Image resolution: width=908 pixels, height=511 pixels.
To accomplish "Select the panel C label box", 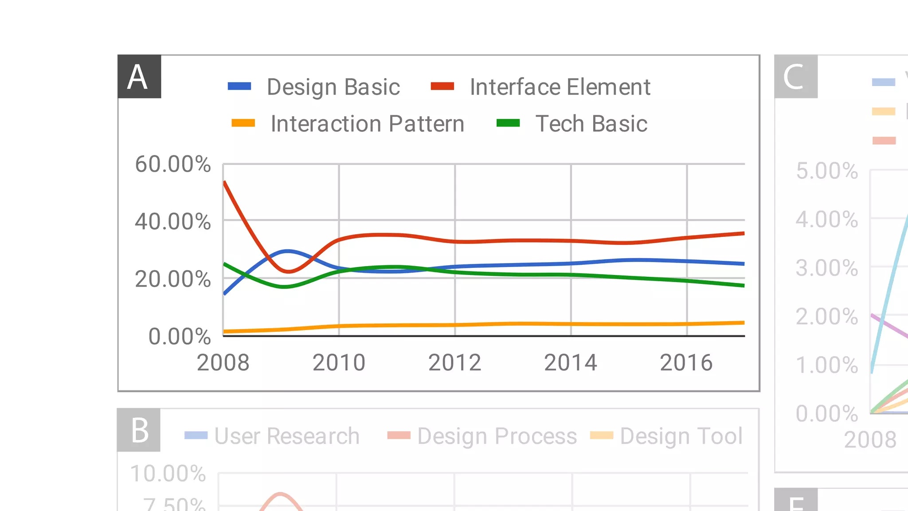I will click(x=796, y=77).
